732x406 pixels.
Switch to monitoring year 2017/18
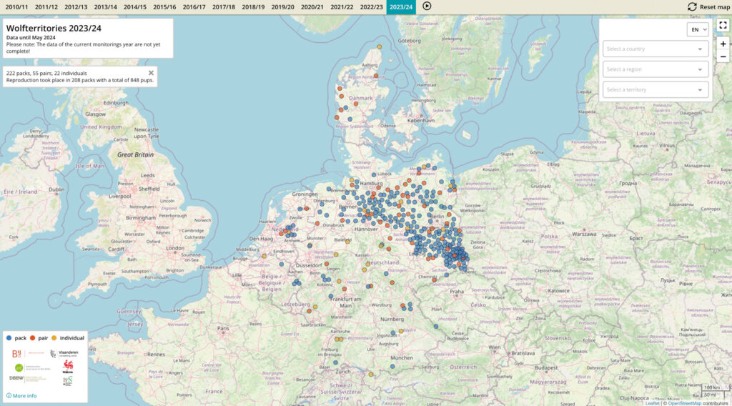tap(224, 7)
